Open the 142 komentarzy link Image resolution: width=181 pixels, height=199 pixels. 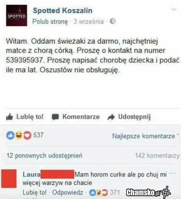(x=157, y=155)
